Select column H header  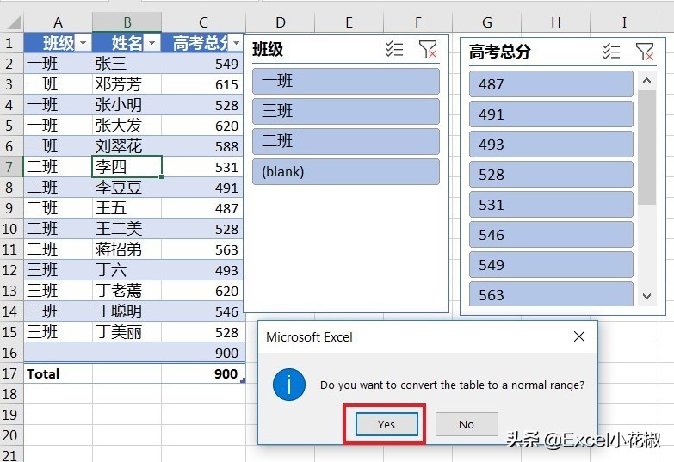pos(555,22)
